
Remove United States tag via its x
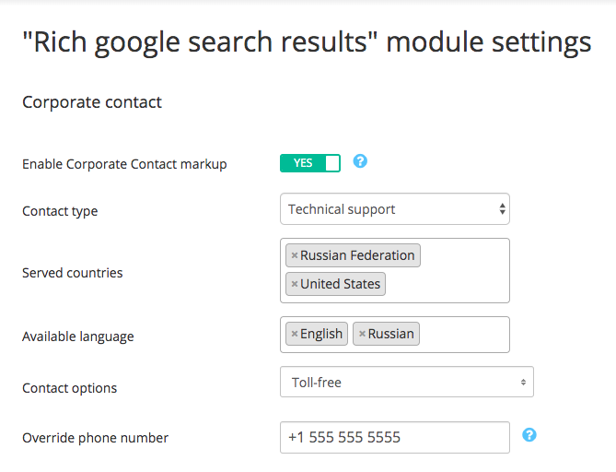coord(294,285)
